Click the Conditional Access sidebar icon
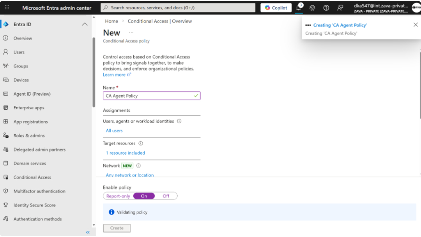The image size is (421, 237). (5, 177)
